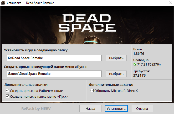Click the green free space checkmark icon
The width and height of the screenshot is (174, 114).
135,65
